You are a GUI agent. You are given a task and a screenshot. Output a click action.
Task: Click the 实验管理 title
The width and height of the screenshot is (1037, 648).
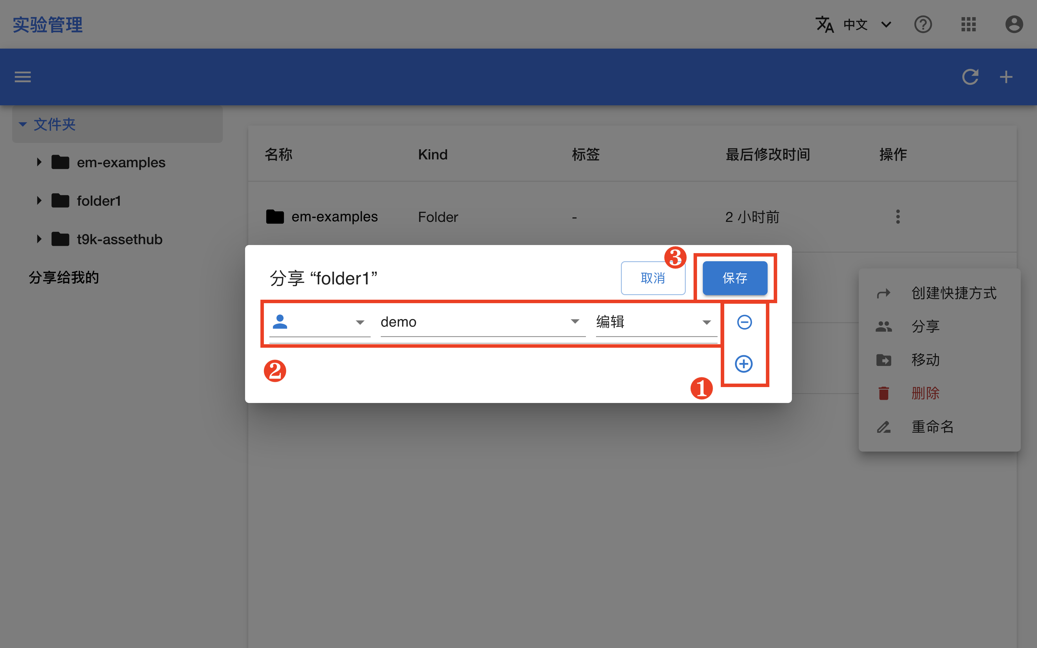(x=47, y=24)
